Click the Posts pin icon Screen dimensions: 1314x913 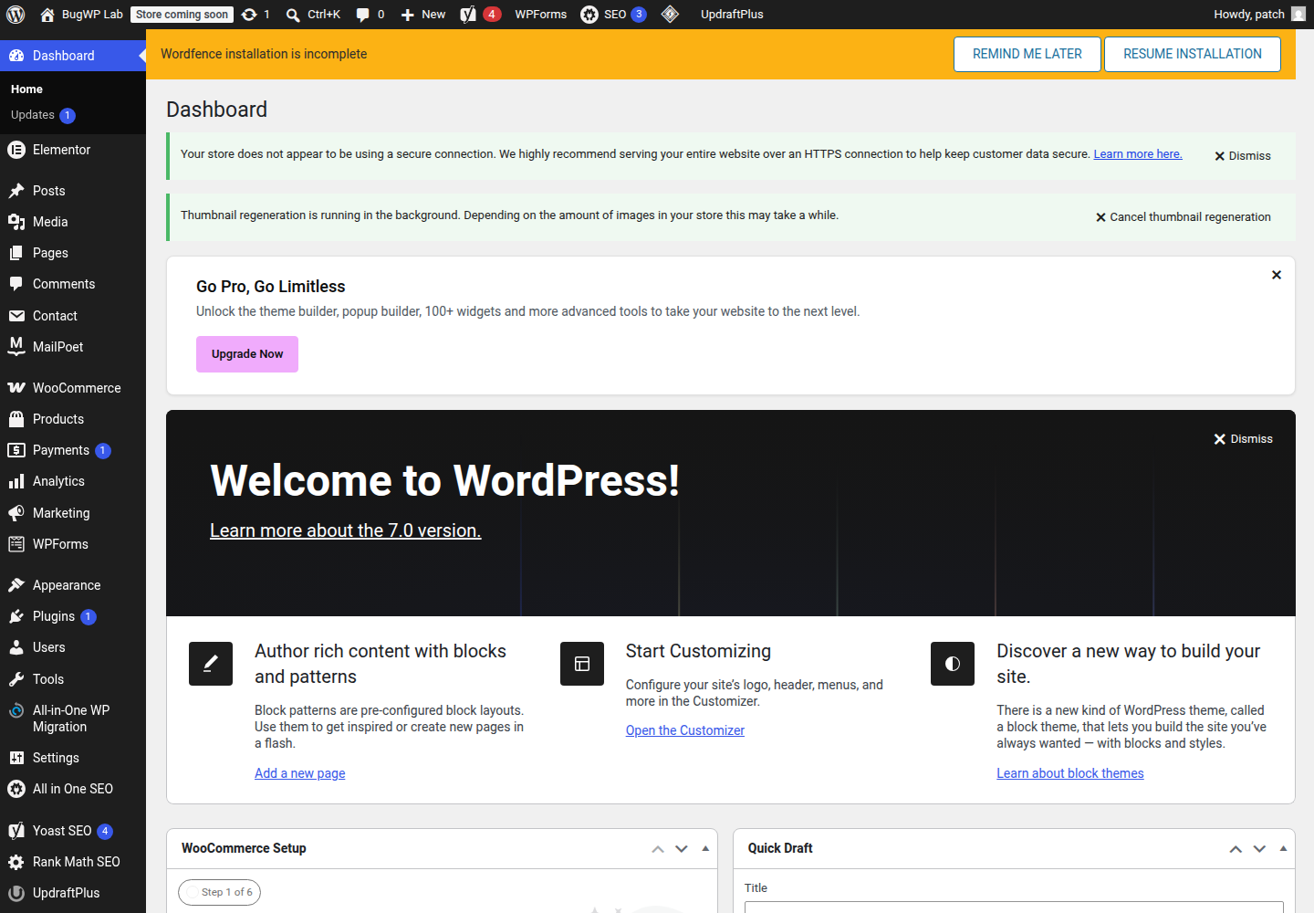pos(16,191)
